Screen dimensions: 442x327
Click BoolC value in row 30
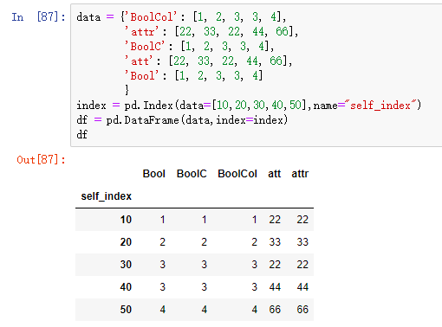(x=205, y=265)
